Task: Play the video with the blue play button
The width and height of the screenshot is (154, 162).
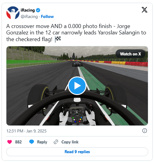Action: (77, 86)
